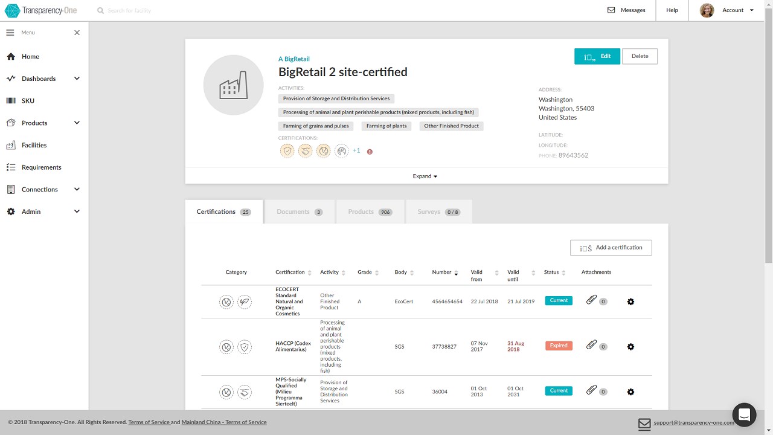Open the Help link
Viewport: 773px width, 435px height.
(x=672, y=10)
